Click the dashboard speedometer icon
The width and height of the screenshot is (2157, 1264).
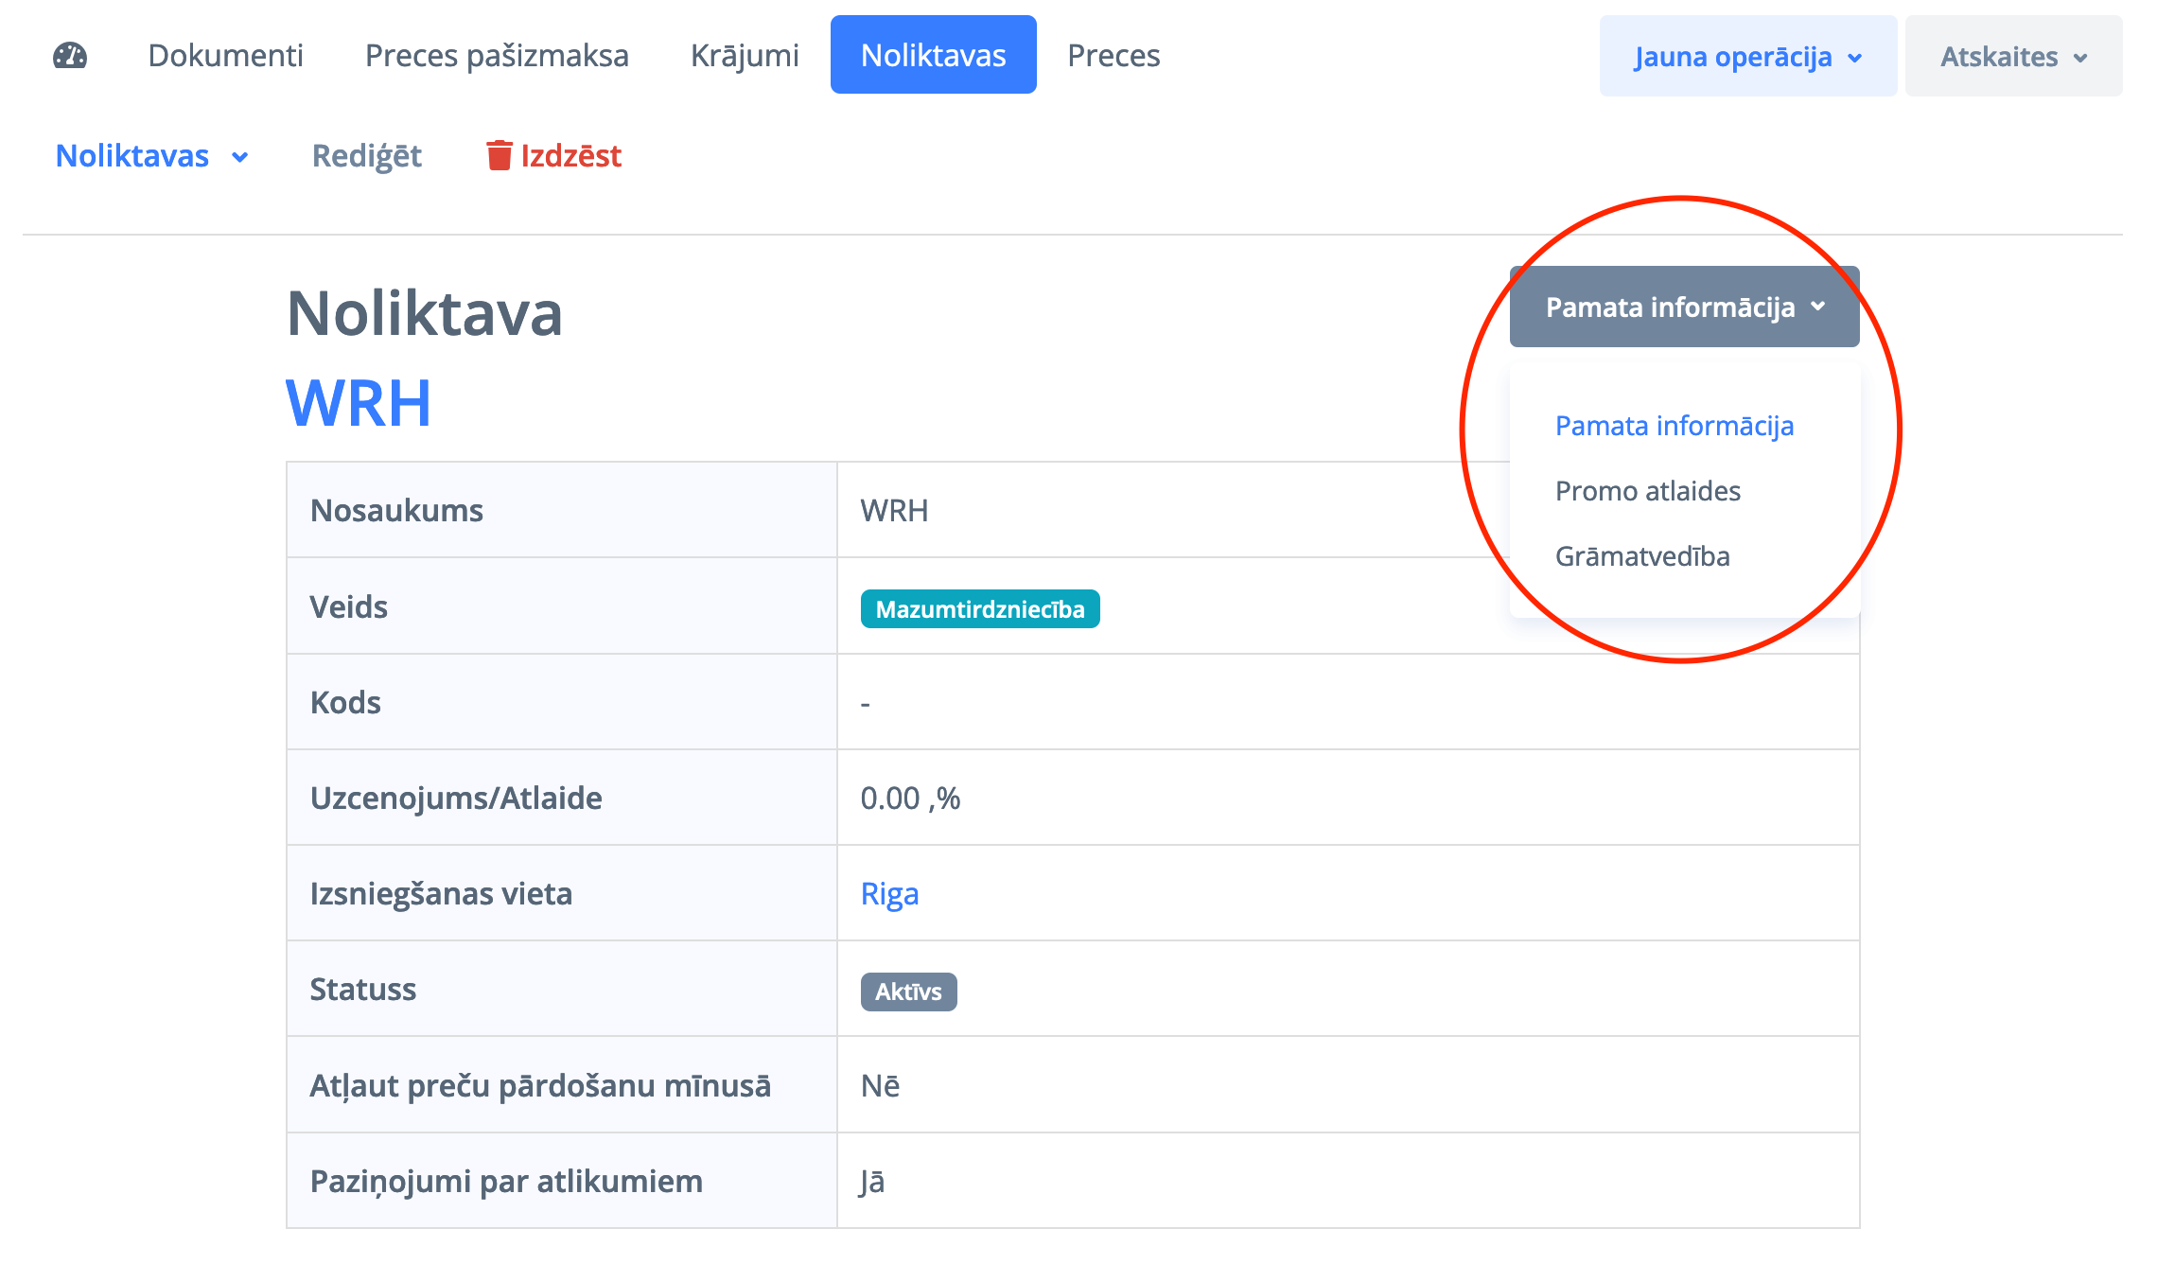pos(70,56)
